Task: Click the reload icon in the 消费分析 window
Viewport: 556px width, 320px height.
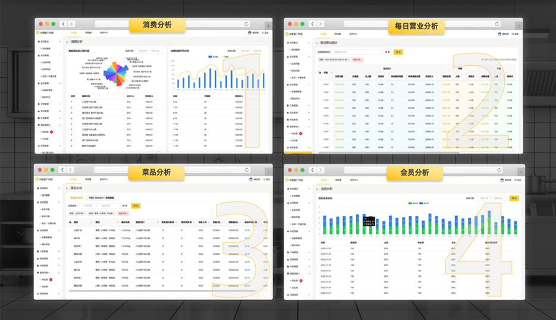Action: [x=247, y=24]
